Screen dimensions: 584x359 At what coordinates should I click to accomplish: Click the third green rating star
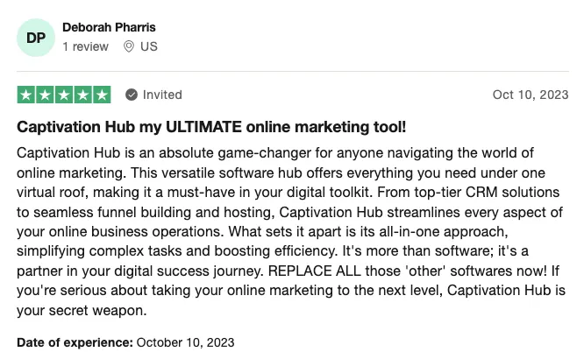pos(64,95)
